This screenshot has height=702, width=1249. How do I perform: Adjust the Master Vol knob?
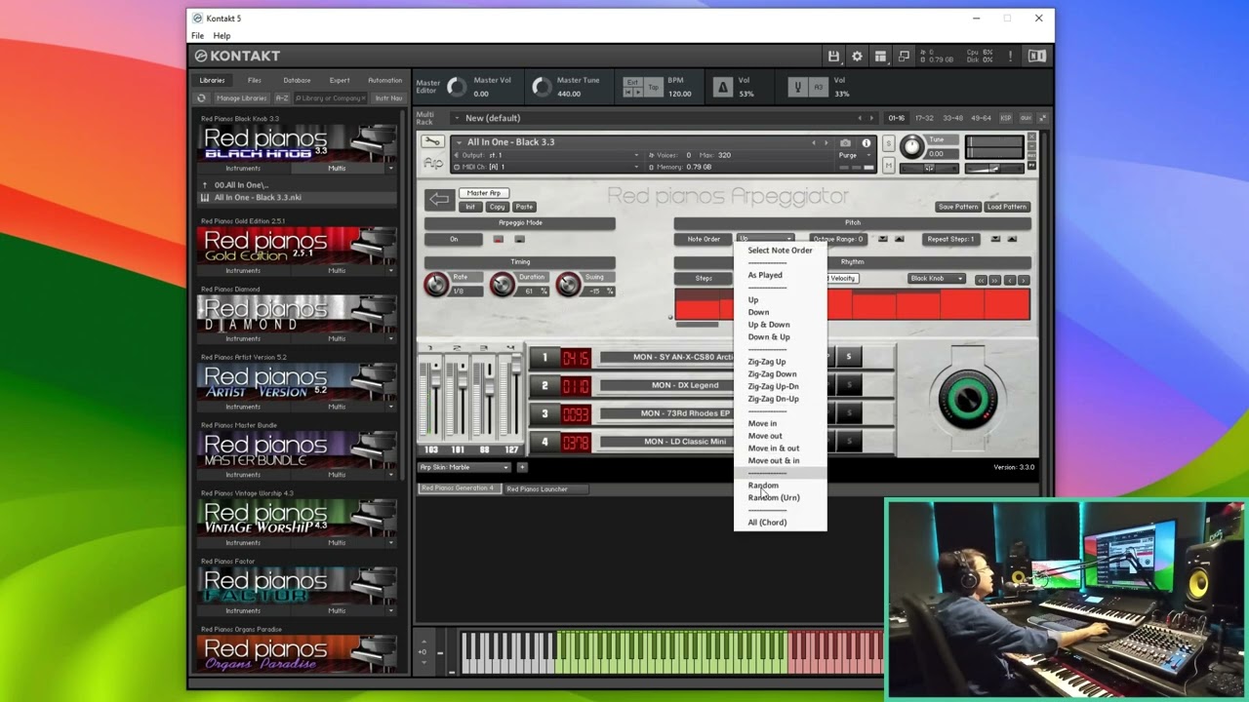click(x=457, y=87)
